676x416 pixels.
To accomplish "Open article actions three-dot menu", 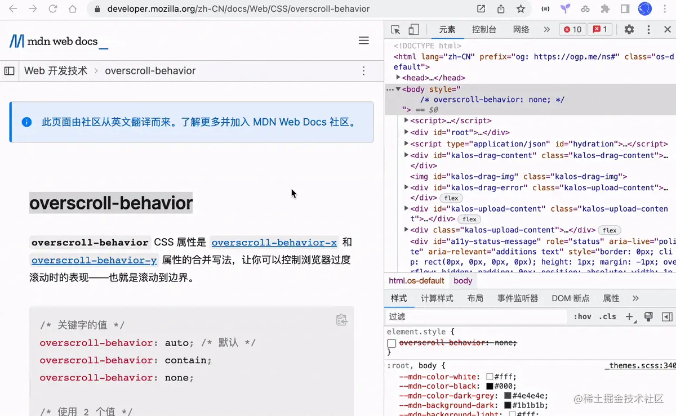I will pos(364,71).
